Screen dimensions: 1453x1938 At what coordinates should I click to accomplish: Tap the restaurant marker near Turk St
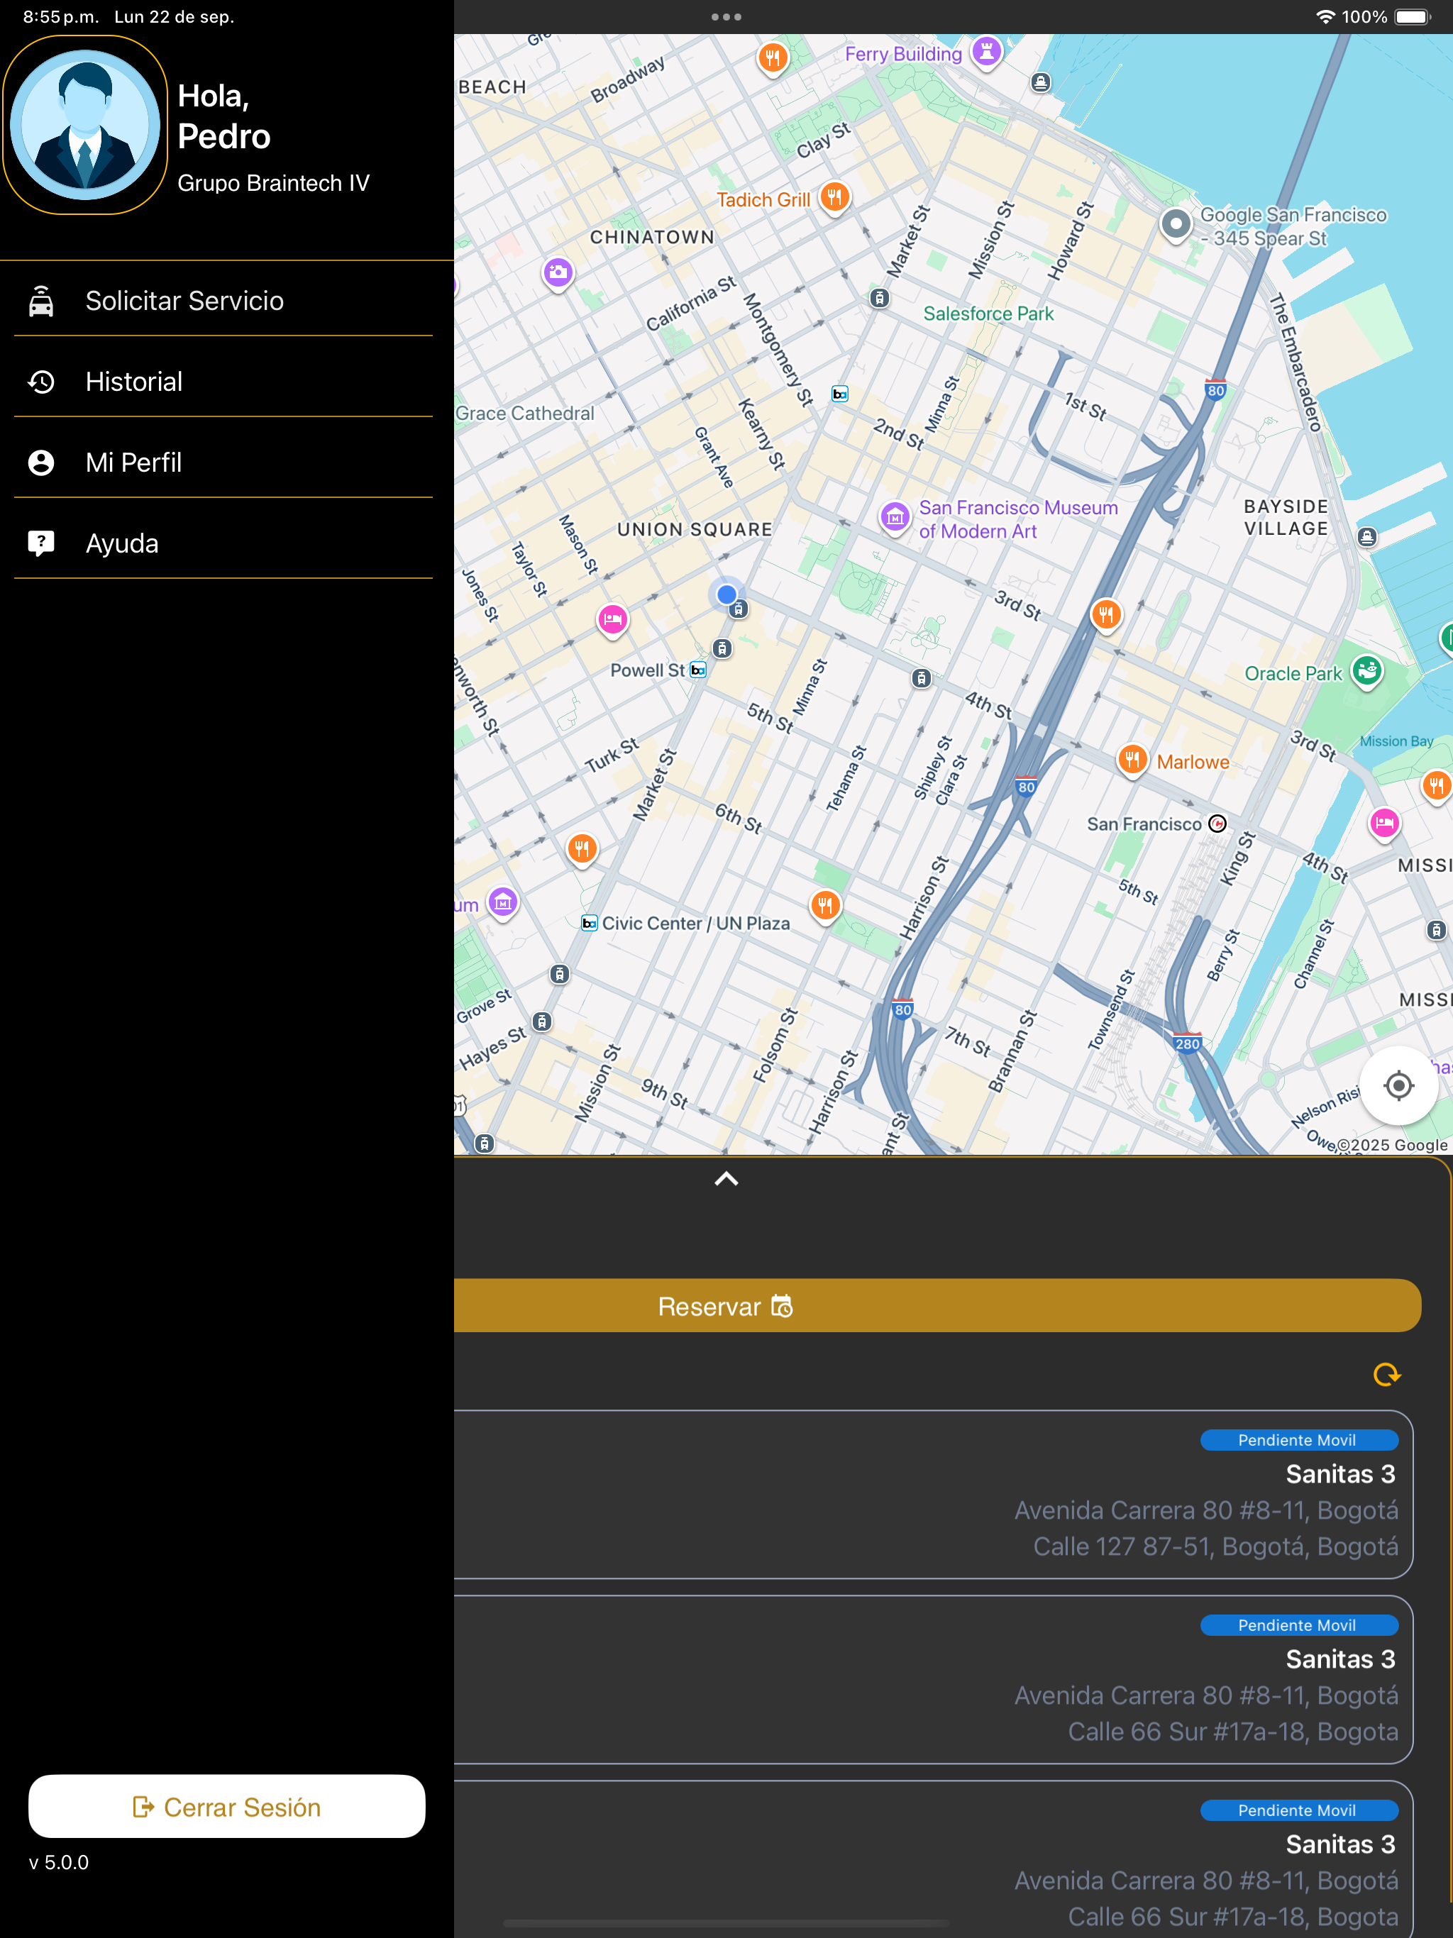[582, 849]
